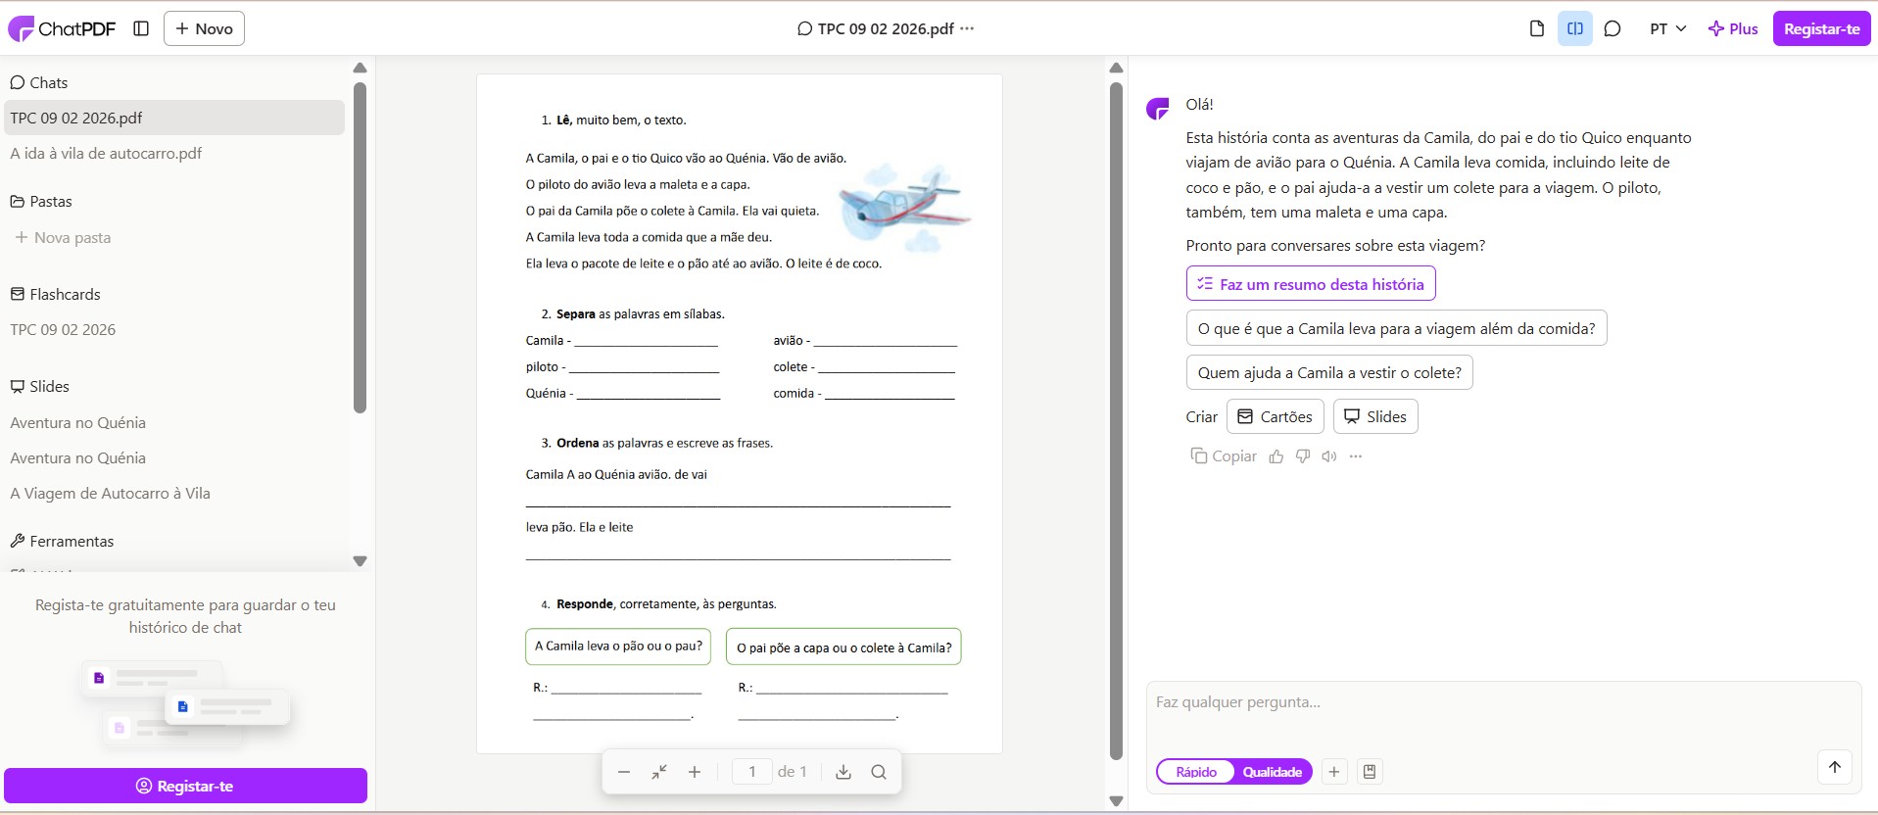Show PDF only view icon
The height and width of the screenshot is (815, 1878).
click(x=1537, y=28)
